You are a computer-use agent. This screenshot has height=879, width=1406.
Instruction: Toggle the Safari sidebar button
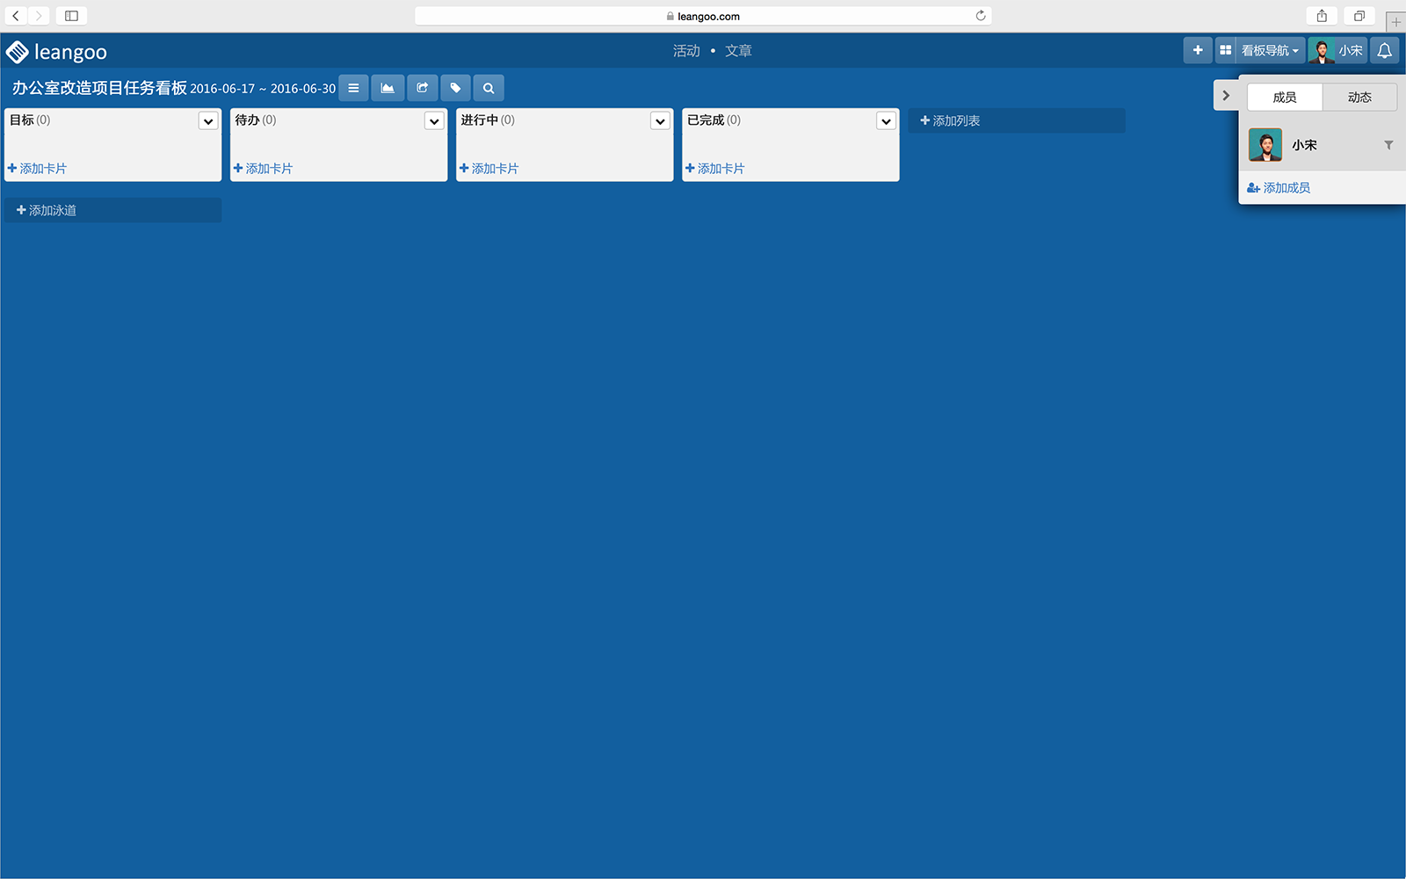pos(71,16)
